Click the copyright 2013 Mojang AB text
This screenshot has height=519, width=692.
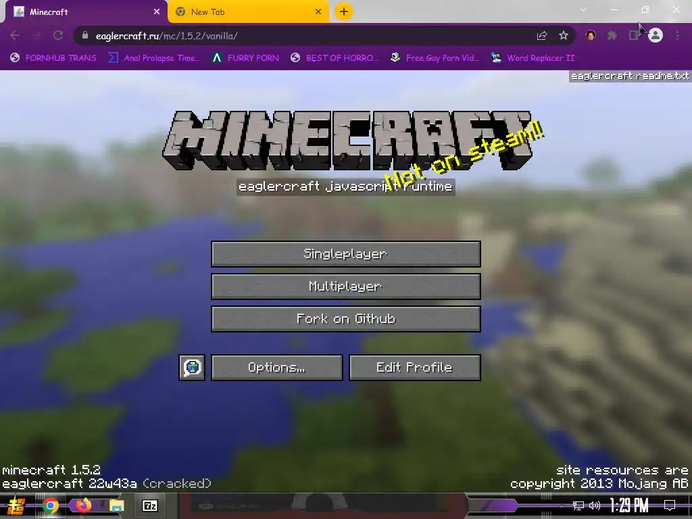click(x=599, y=484)
